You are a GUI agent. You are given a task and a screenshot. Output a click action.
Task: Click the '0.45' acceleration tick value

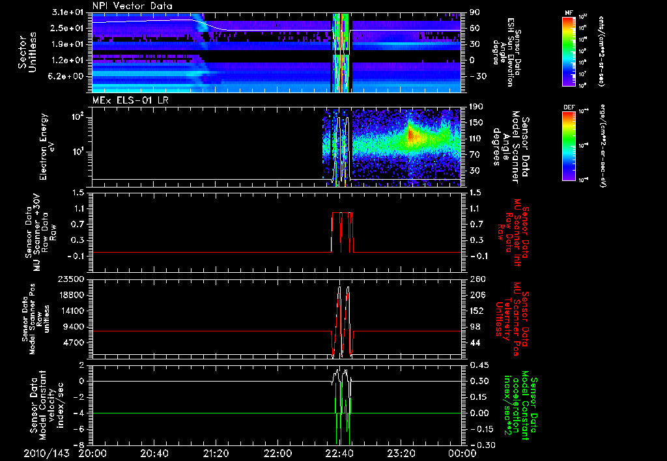click(x=478, y=365)
